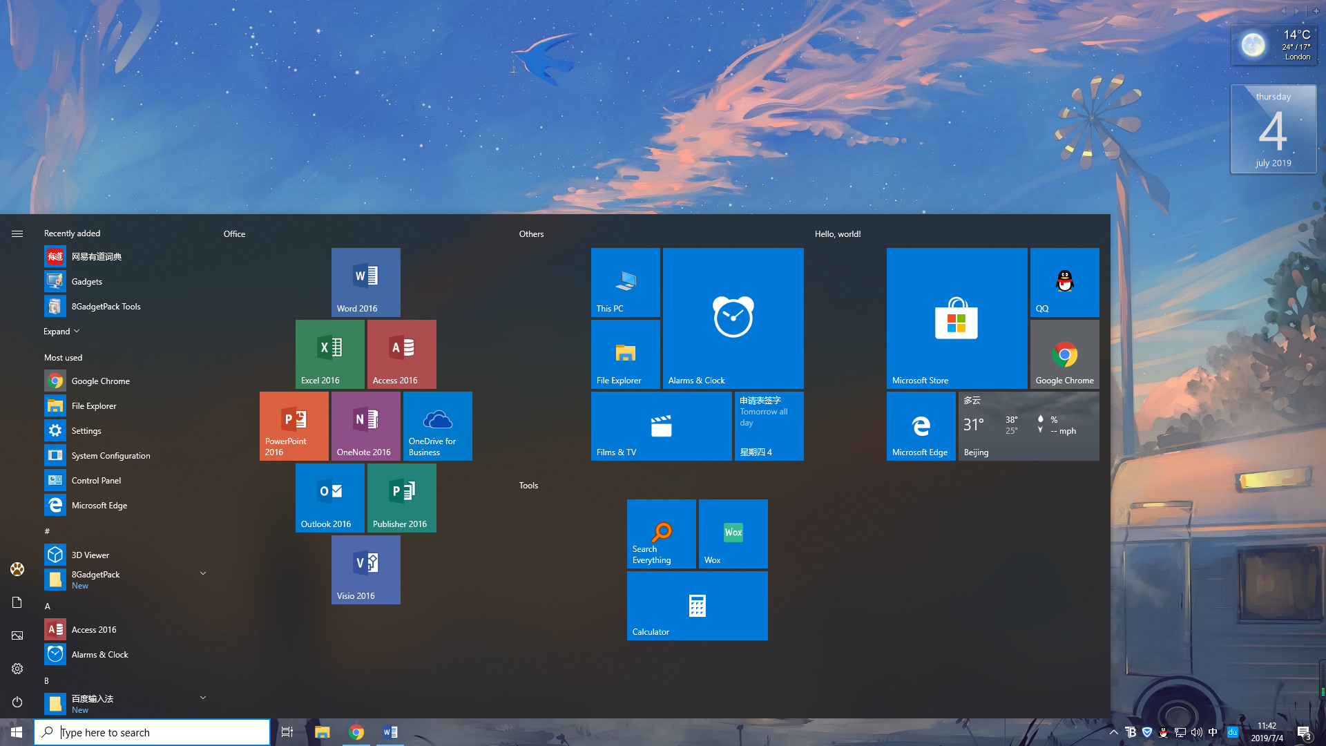Launch the Calculator tile
1326x746 pixels.
(x=697, y=605)
